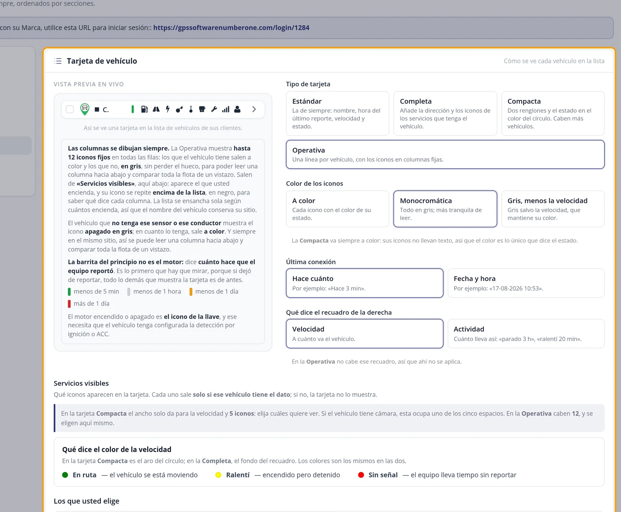Click Cómo se ve cada vehículo en la lista
Image resolution: width=621 pixels, height=512 pixels.
point(554,61)
